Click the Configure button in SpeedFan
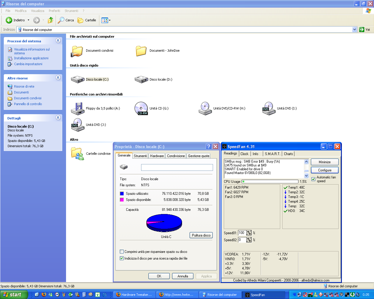 325,170
